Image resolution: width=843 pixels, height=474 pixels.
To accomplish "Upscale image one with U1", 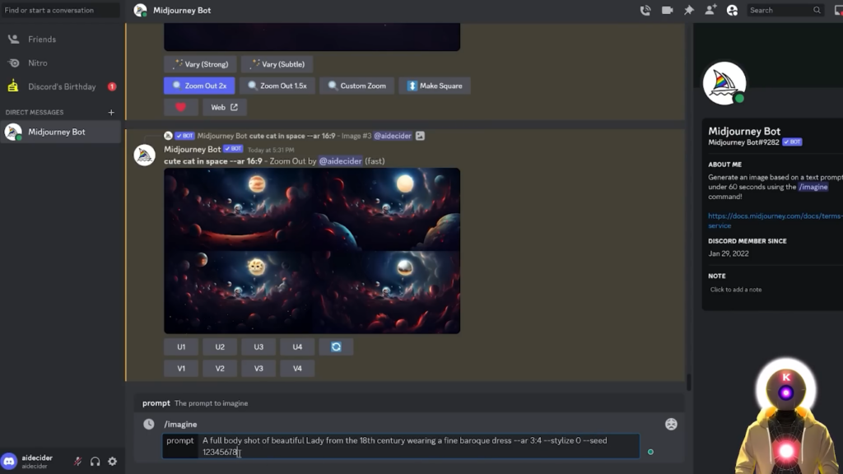I will 181,347.
